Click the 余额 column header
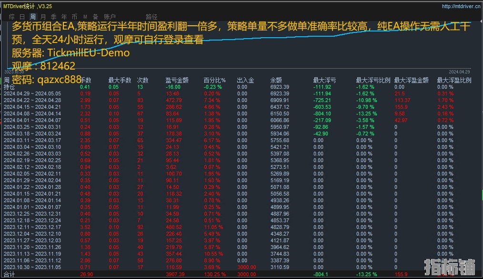This screenshot has height=279, width=483. 276,80
